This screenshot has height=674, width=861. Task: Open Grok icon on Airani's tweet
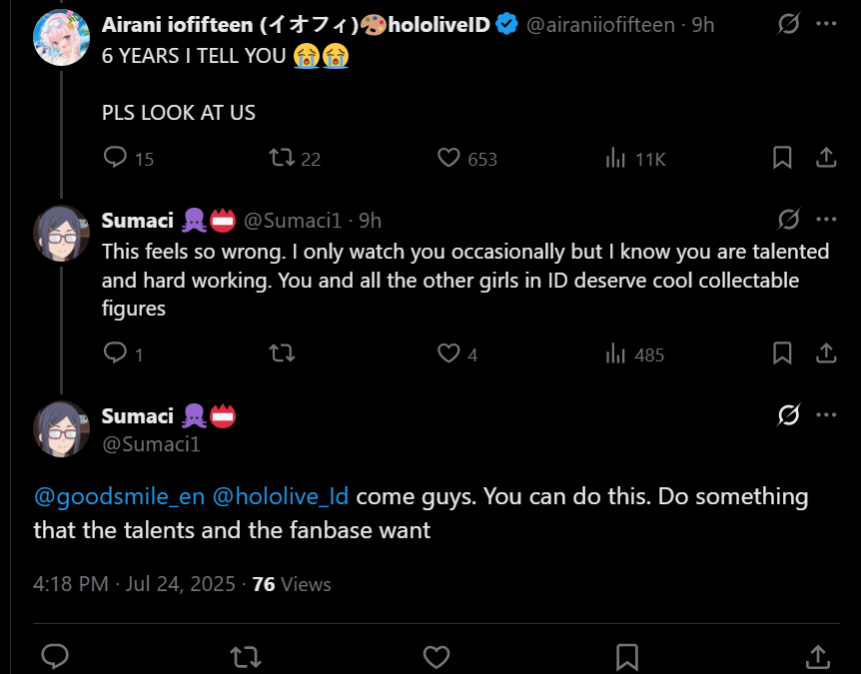789,24
